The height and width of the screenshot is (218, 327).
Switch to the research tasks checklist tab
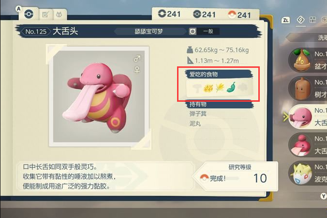click(x=45, y=15)
